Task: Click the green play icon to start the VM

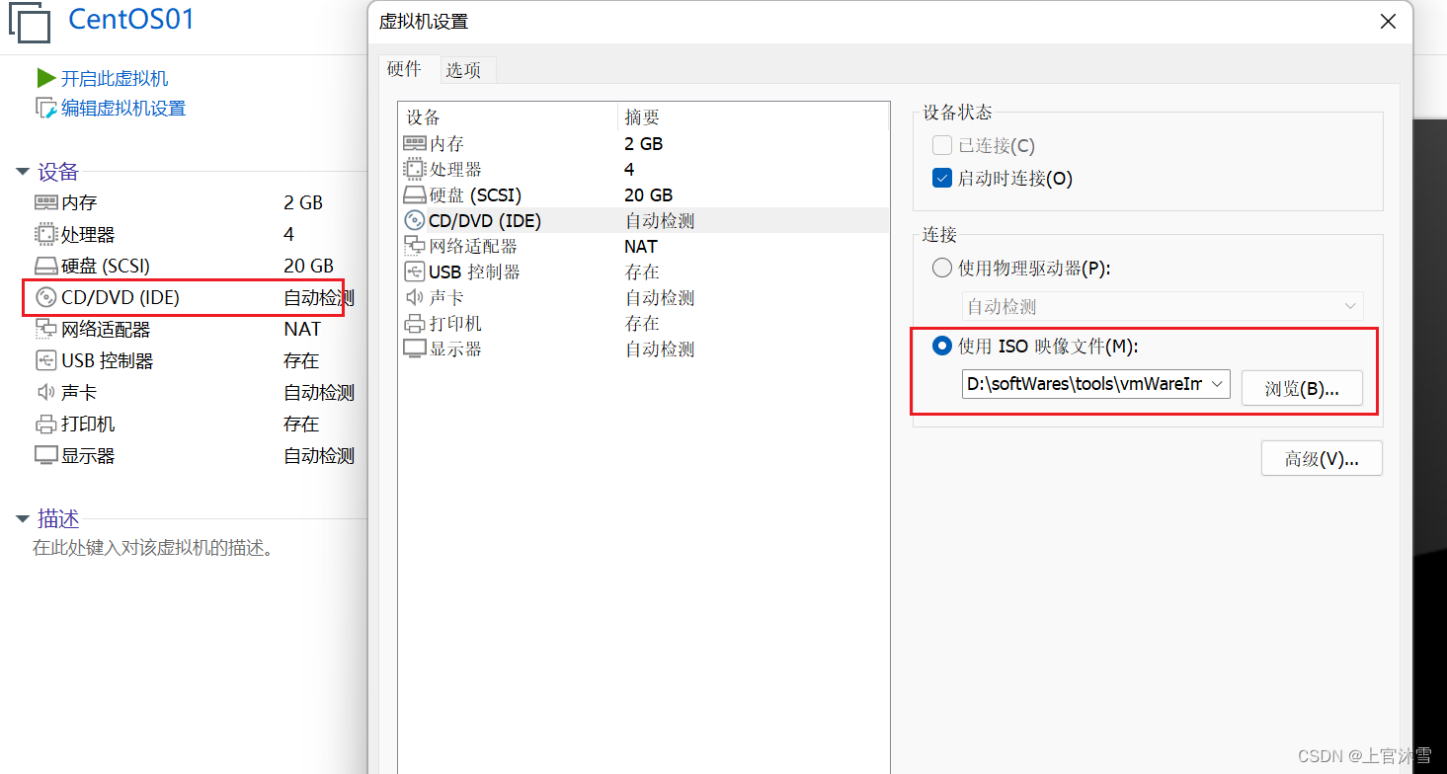Action: pyautogui.click(x=46, y=78)
